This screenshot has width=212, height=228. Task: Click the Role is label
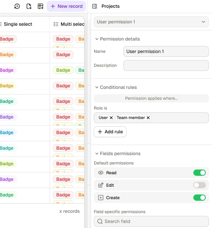tap(100, 108)
